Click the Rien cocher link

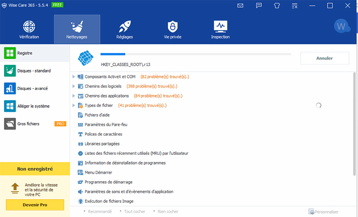168,212
